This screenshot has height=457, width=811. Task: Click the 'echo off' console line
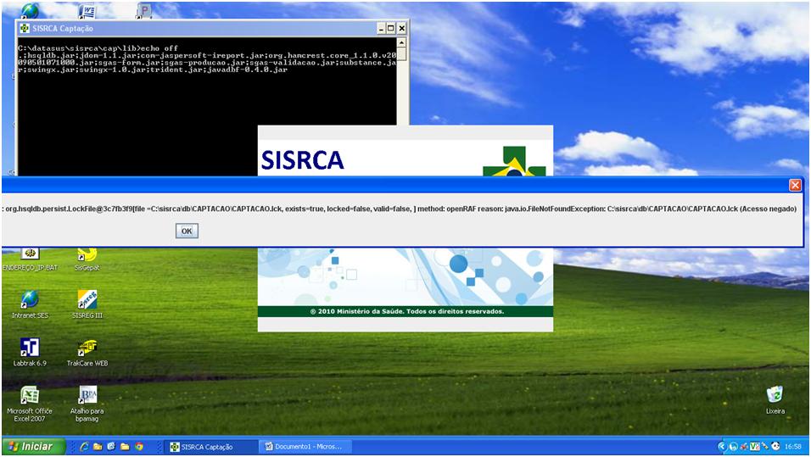pos(98,48)
